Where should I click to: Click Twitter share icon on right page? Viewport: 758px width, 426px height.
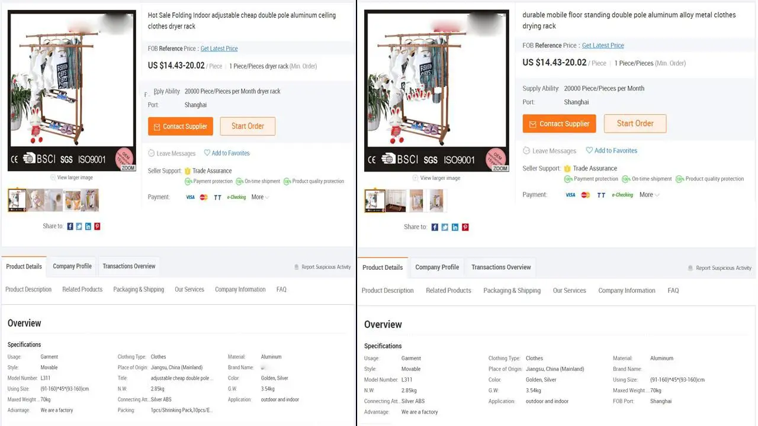pos(445,227)
